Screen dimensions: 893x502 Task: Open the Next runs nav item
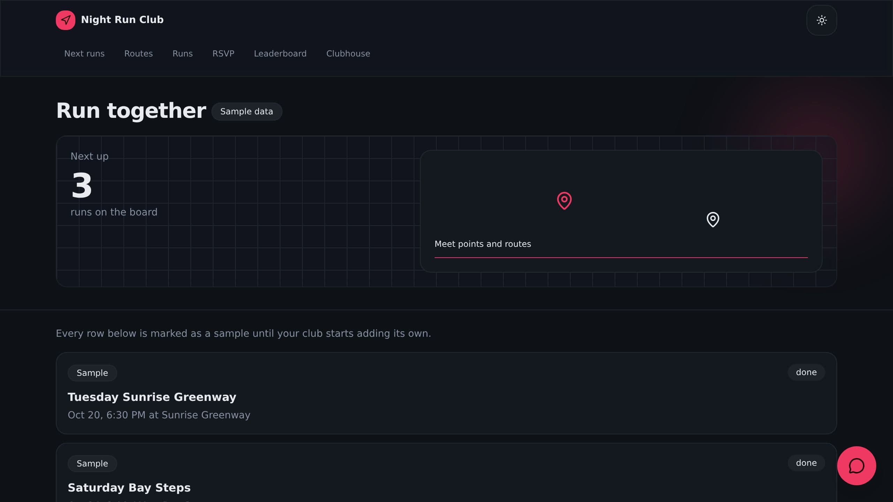84,54
